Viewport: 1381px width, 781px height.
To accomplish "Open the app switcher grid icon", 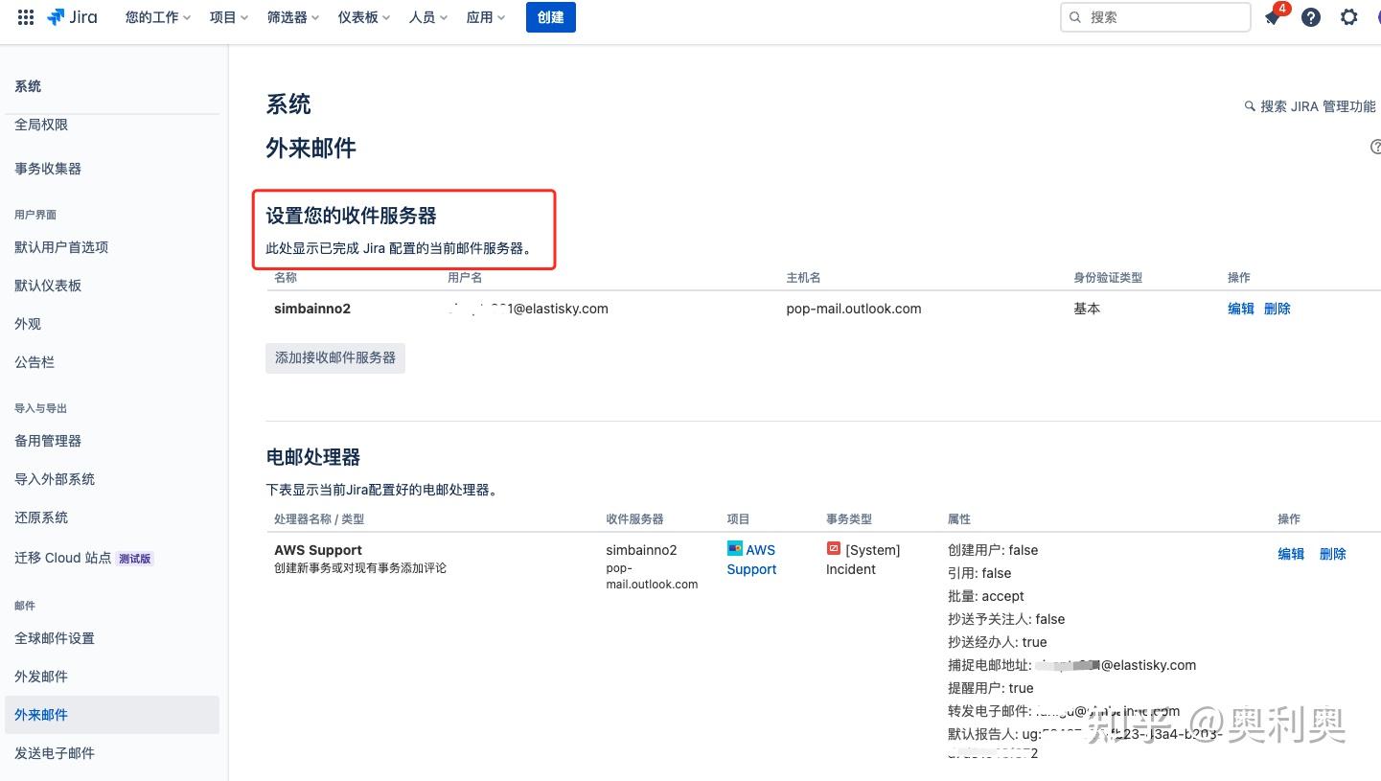I will [x=26, y=17].
